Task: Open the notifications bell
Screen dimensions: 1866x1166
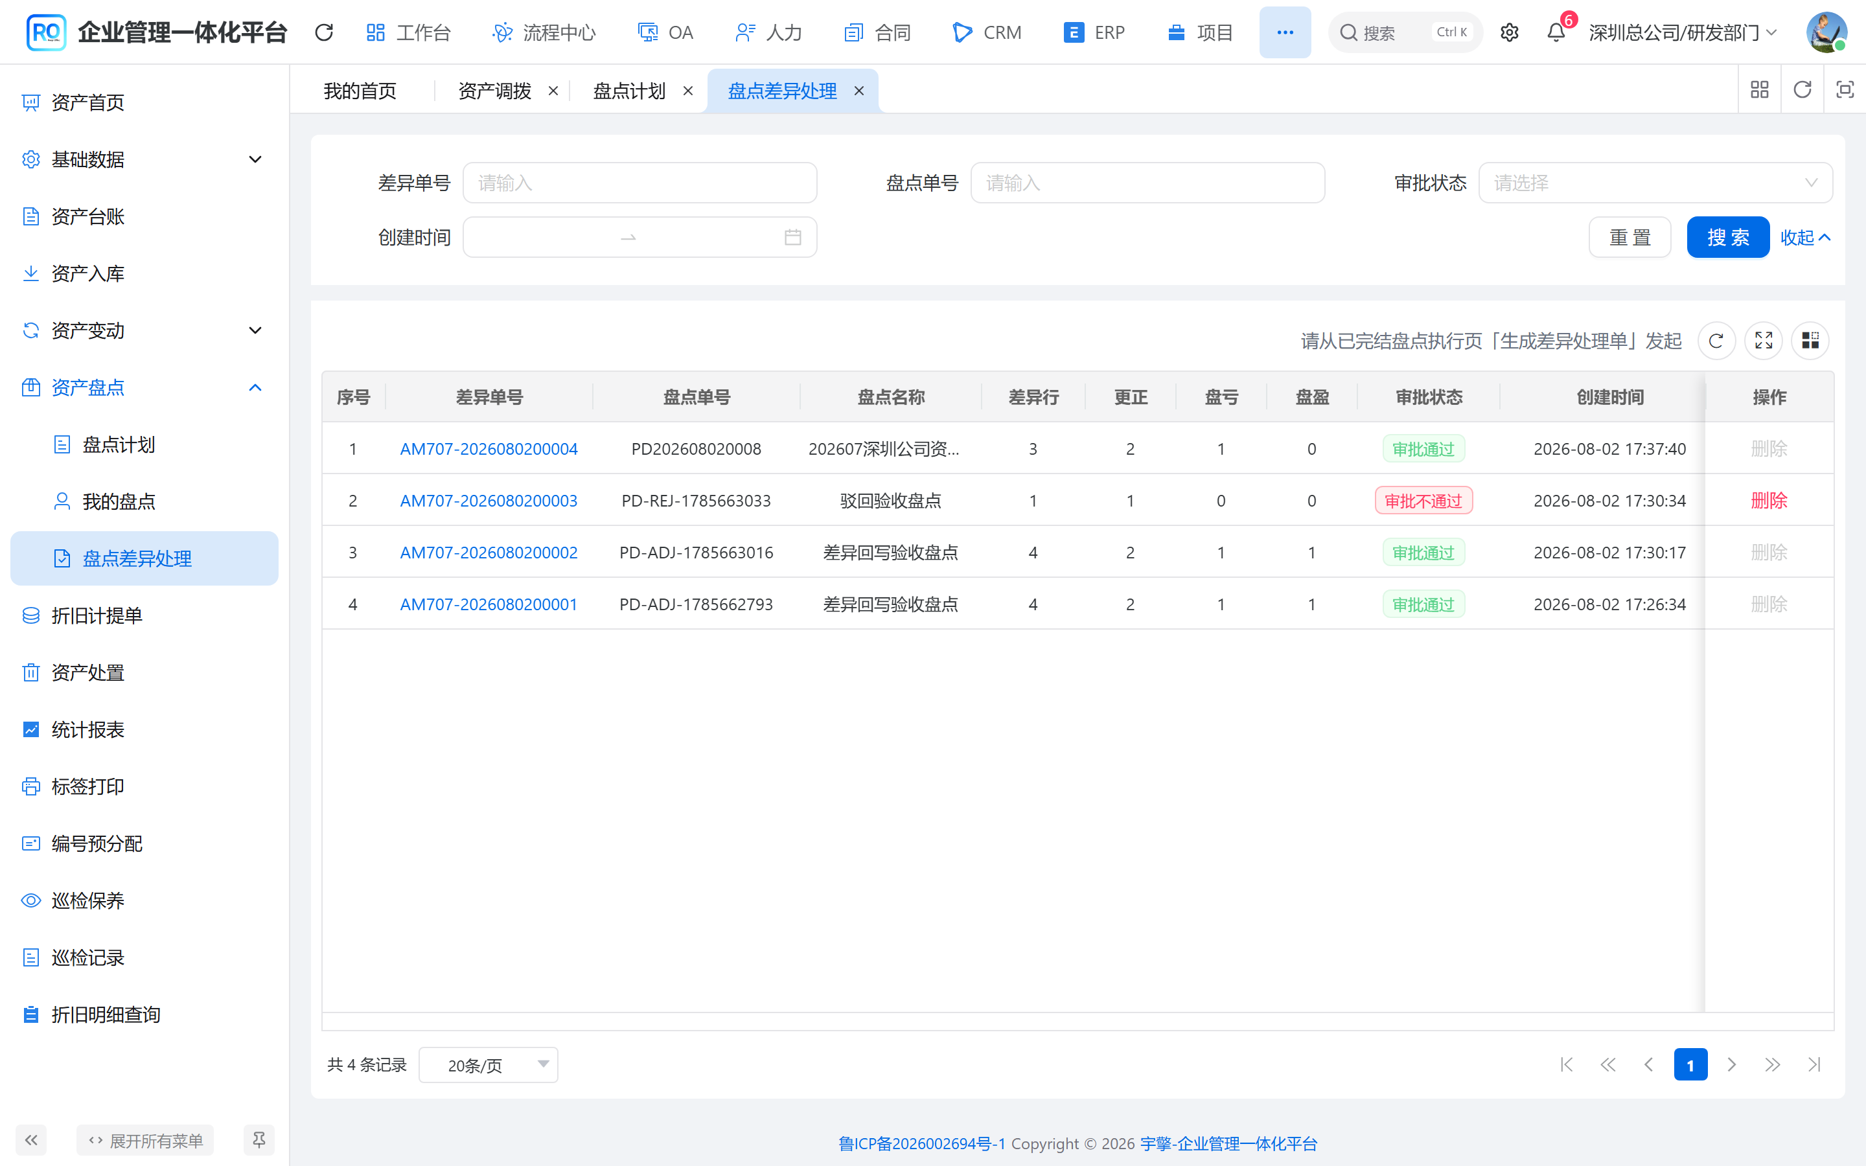Action: click(1556, 32)
